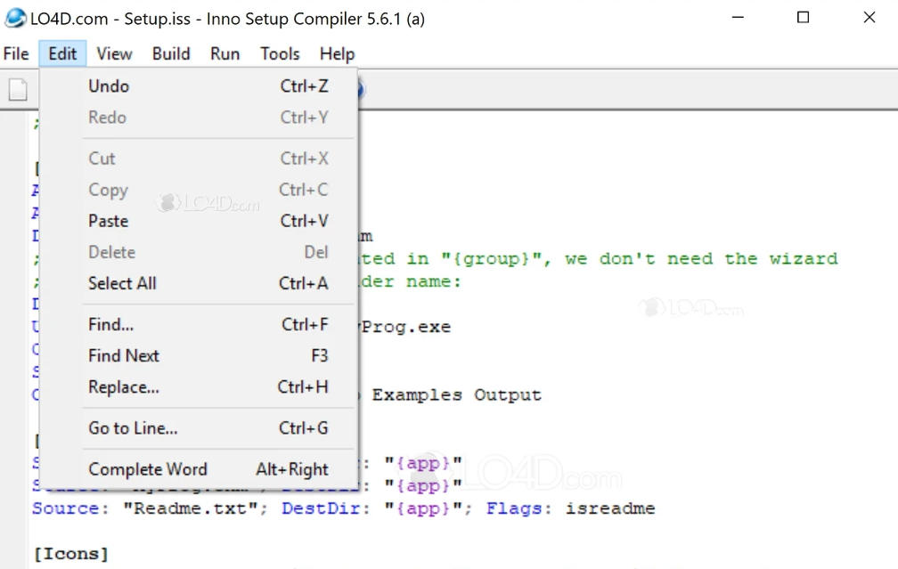Select Go to Line... option
This screenshot has height=569, width=898.
click(133, 428)
